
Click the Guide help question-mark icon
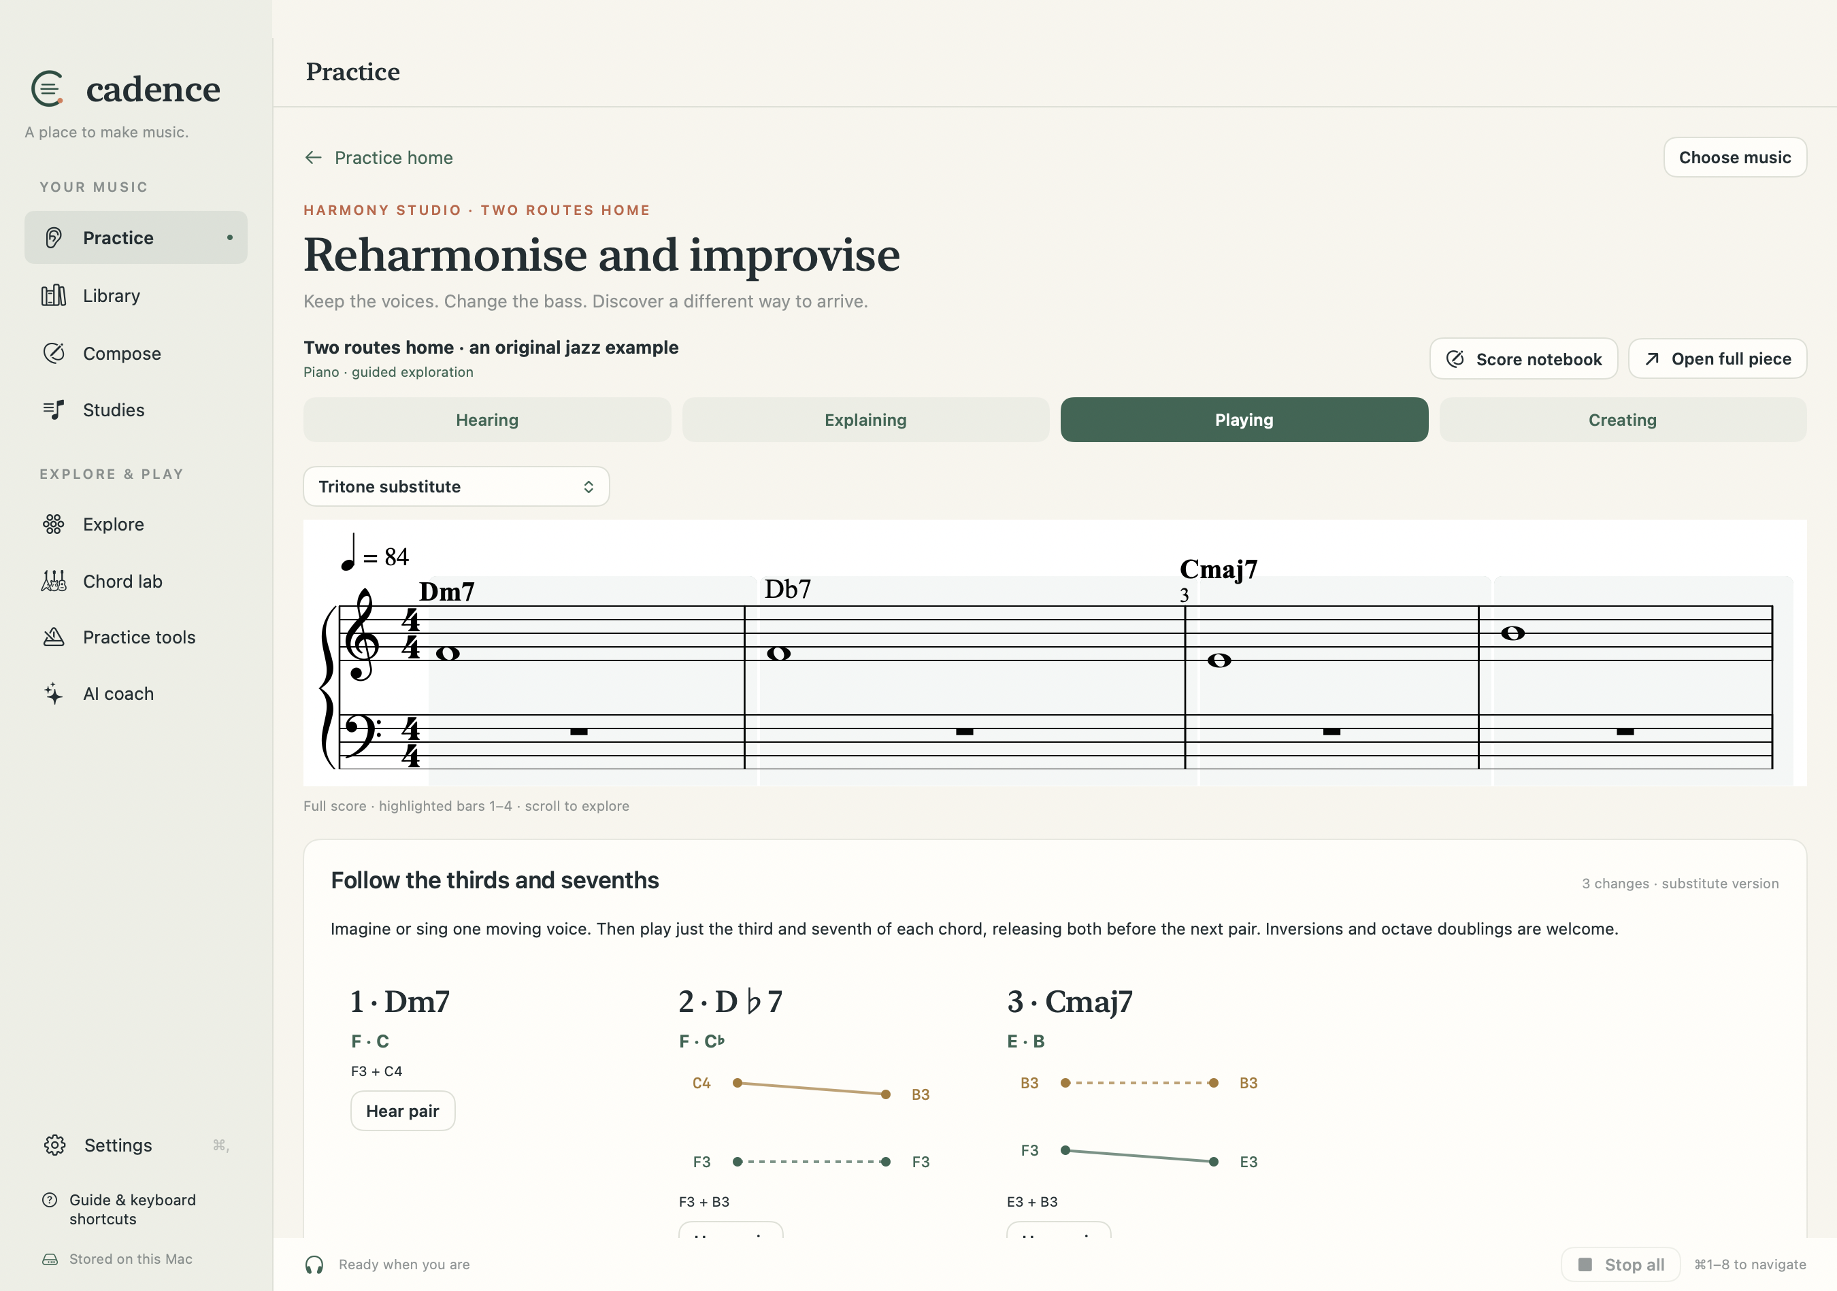pos(50,1199)
